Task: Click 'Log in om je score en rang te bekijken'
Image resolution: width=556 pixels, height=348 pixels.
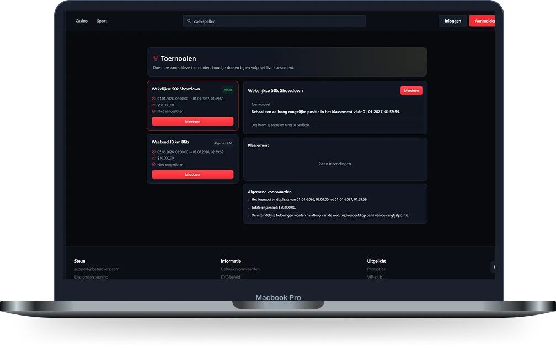Action: [280, 125]
